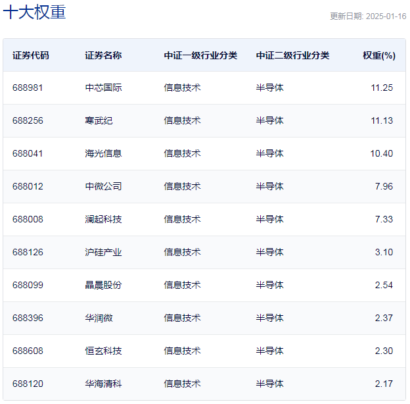Click the 11.13 weight value
This screenshot has height=404, width=410.
point(382,120)
